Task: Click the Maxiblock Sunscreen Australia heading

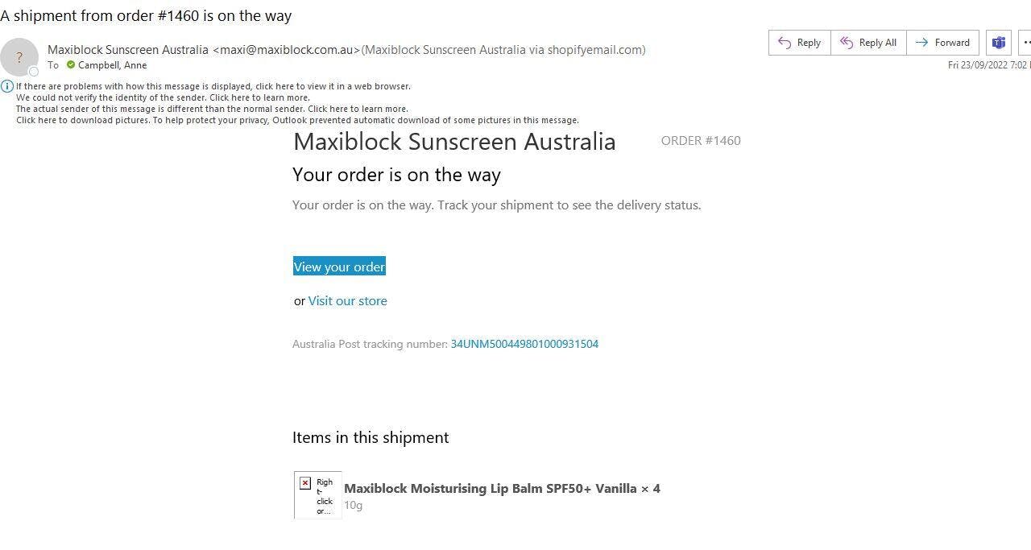Action: pyautogui.click(x=454, y=142)
